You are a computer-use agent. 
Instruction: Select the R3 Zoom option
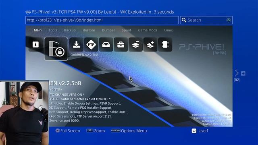(x=96, y=130)
